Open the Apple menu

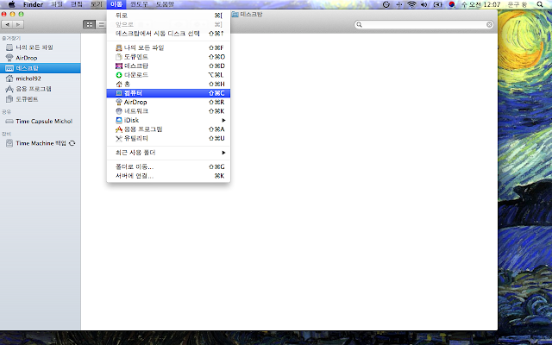[x=11, y=4]
